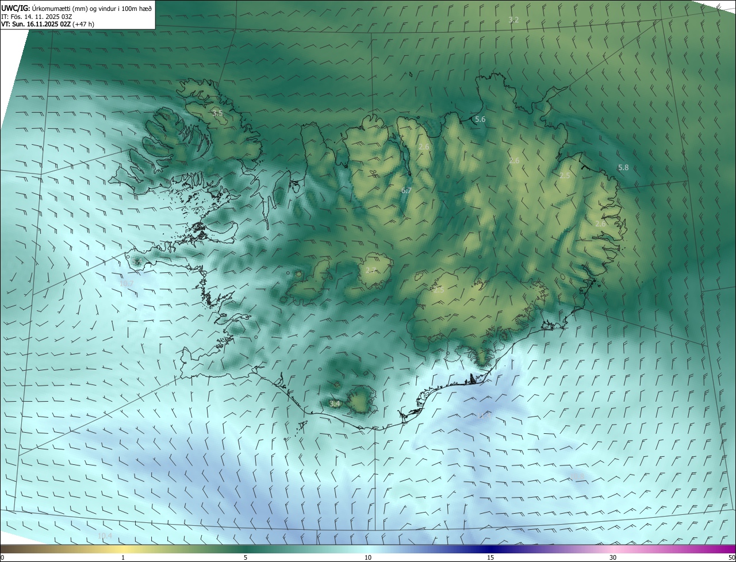This screenshot has width=736, height=562.
Task: Click the 10.7 value label on the map
Action: (x=126, y=284)
